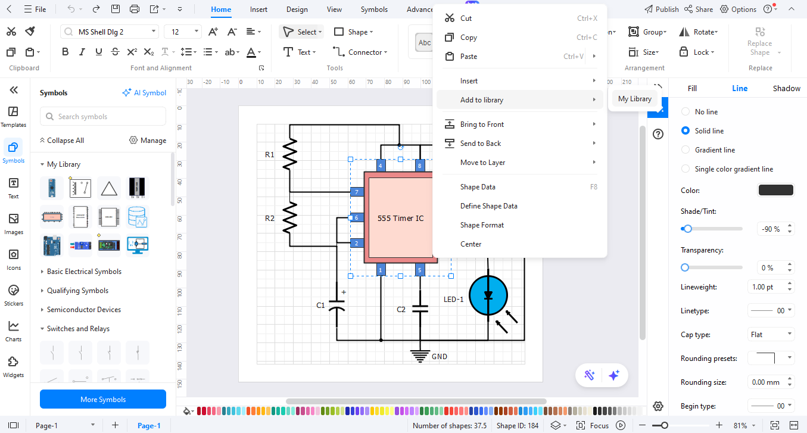Open the Cap type Flat dropdown

[771, 335]
